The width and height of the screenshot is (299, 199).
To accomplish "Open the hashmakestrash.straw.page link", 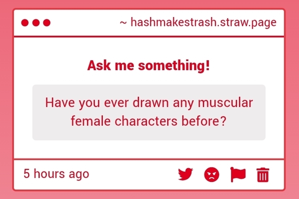I will pyautogui.click(x=203, y=23).
